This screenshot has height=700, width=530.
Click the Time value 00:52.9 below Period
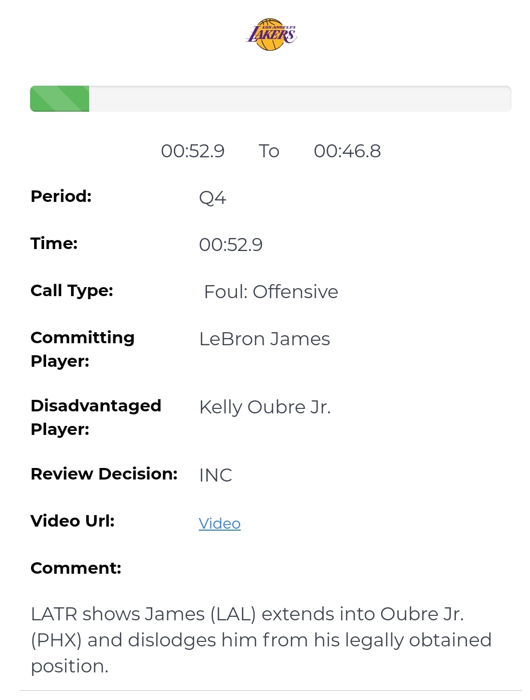(x=230, y=245)
